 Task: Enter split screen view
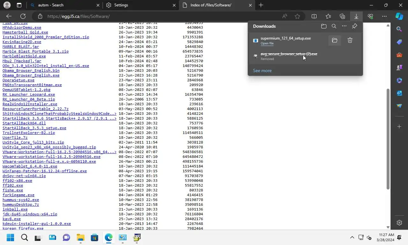[314, 16]
